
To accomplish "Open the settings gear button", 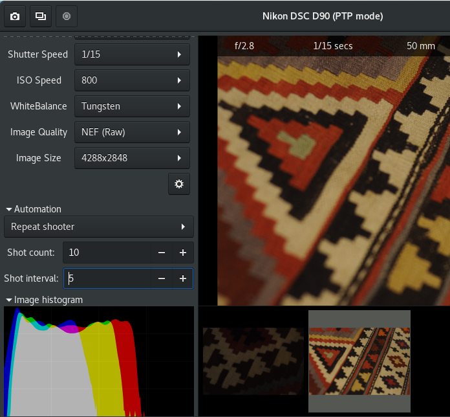I will point(178,184).
